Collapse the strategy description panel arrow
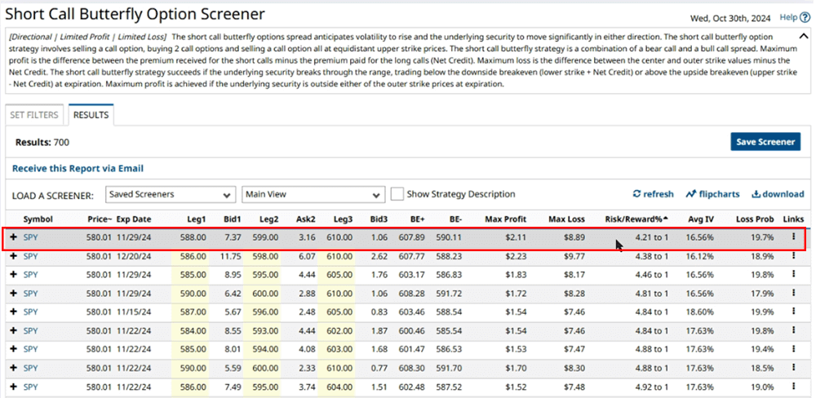This screenshot has width=816, height=398. pos(804,38)
